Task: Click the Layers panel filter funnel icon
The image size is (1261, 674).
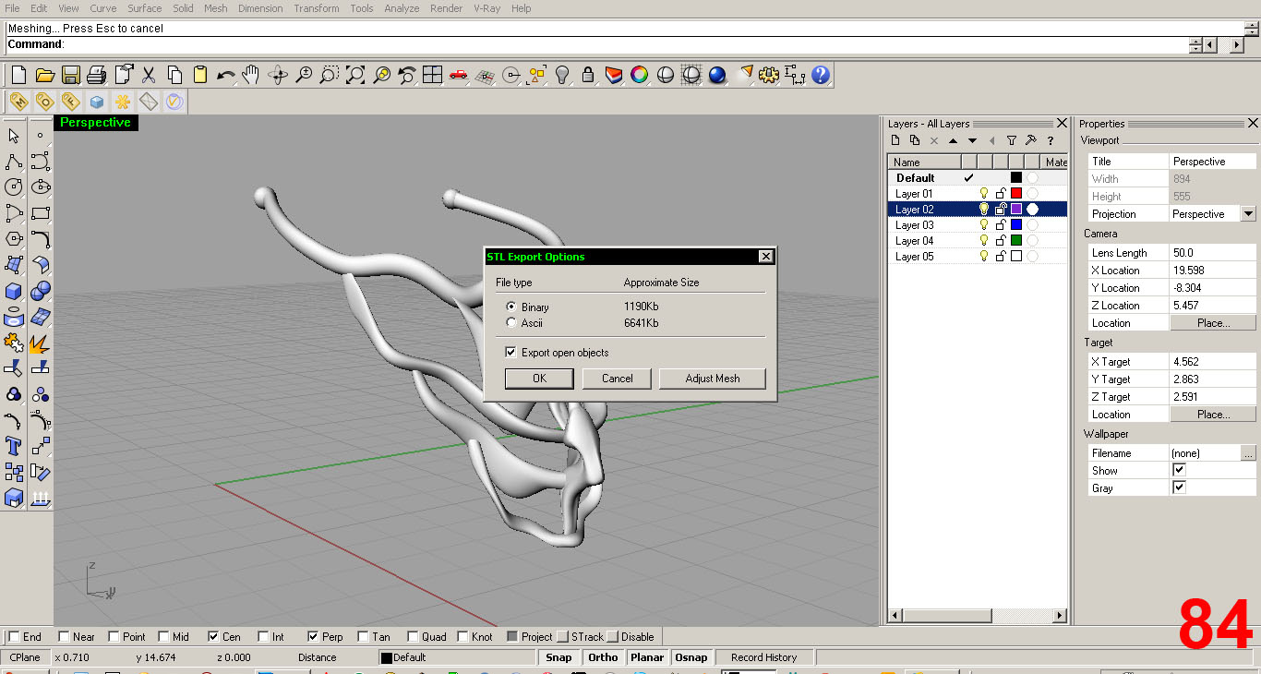Action: (1011, 140)
